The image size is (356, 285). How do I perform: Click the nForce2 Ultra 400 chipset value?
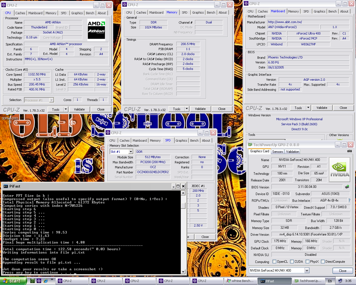click(308, 33)
